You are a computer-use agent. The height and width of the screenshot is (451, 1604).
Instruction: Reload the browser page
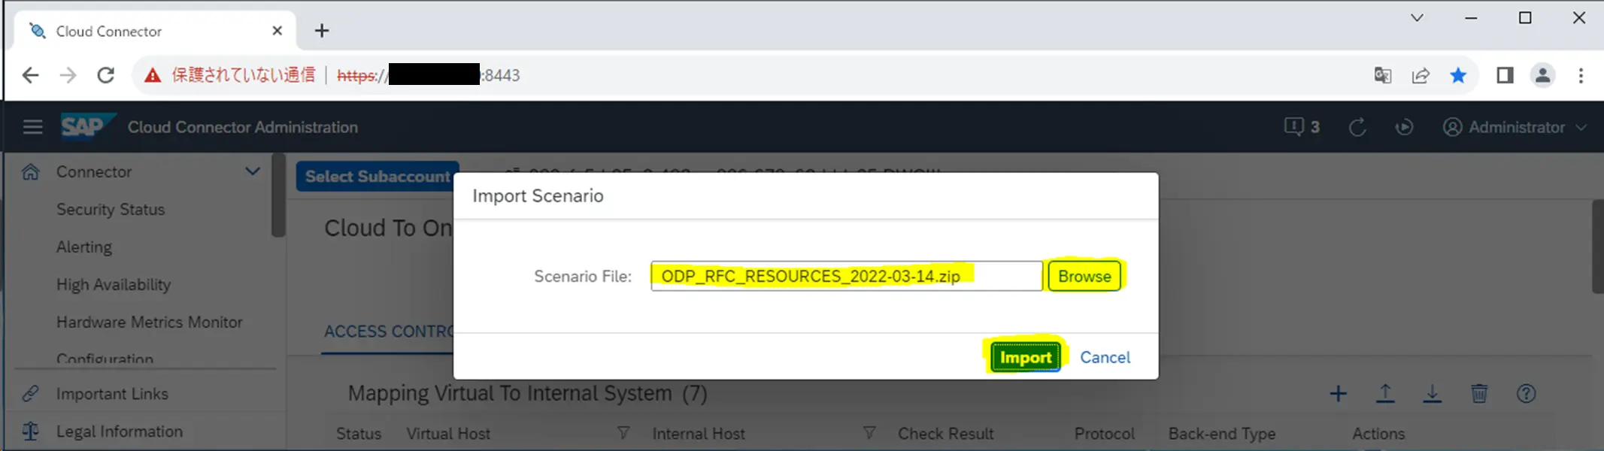pyautogui.click(x=106, y=75)
